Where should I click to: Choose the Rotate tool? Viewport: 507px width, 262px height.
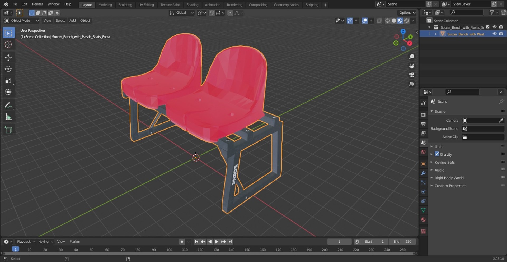click(8, 69)
